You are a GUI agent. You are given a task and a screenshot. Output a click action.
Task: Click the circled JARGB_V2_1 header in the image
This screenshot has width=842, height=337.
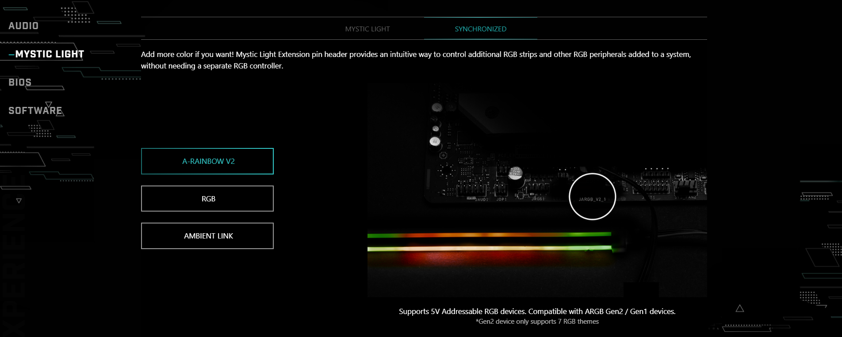(593, 197)
